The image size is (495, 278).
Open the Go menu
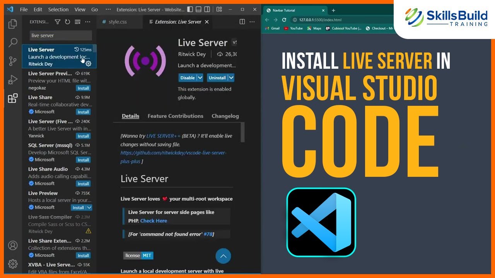[x=95, y=9]
